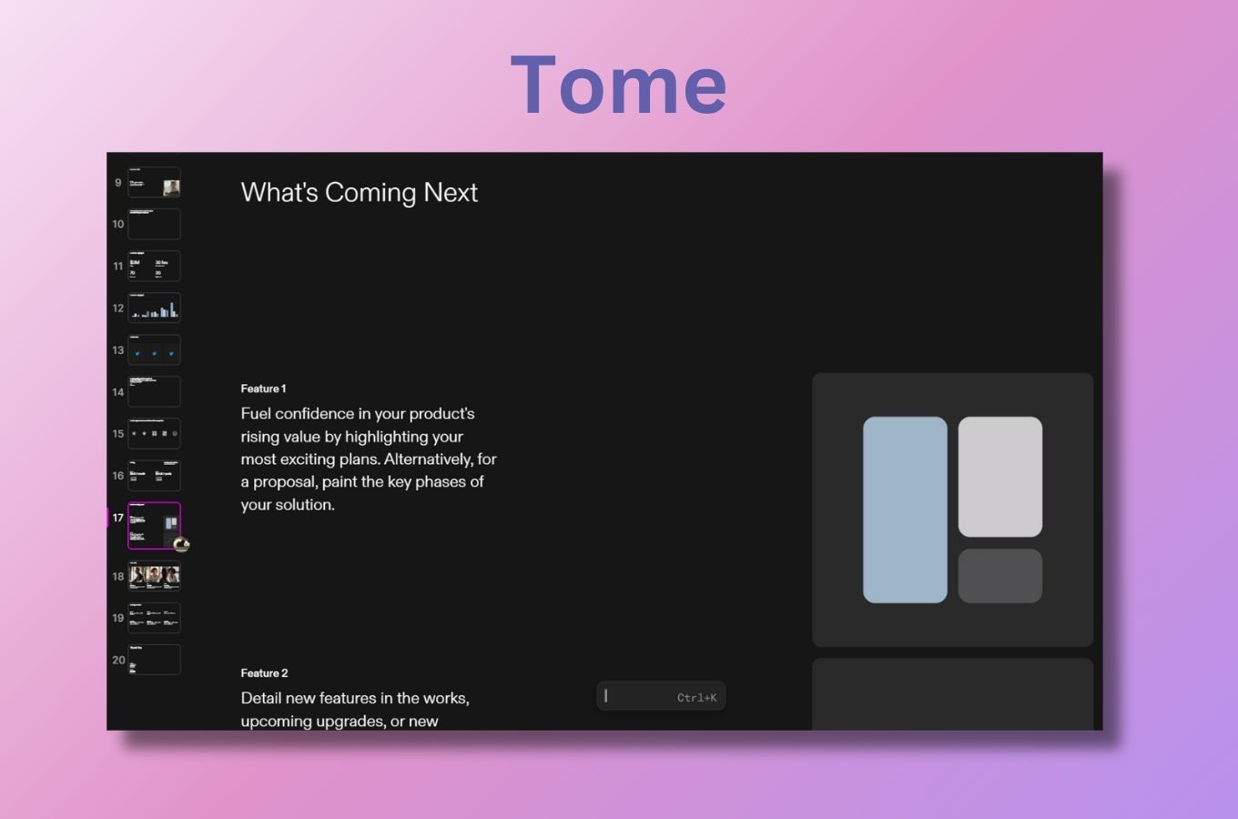Screen dimensions: 1238x819
Task: Open slide 10 thumbnail
Action: pos(154,224)
